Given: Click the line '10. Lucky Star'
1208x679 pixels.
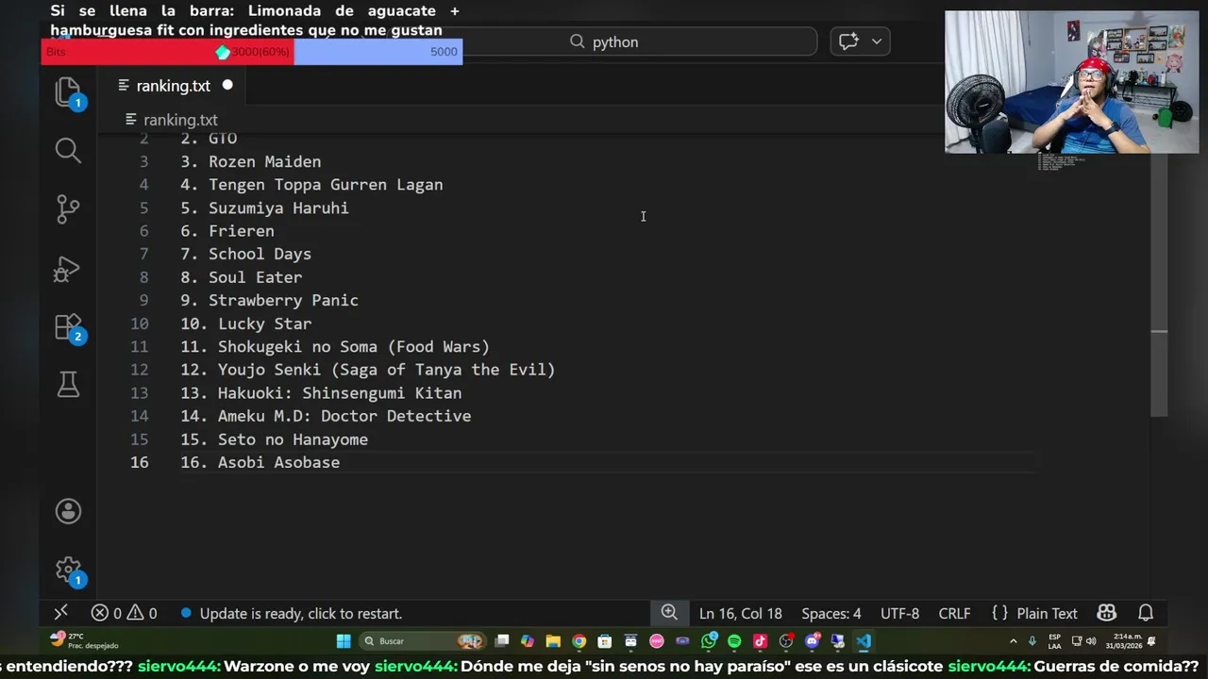Looking at the screenshot, I should click(246, 323).
